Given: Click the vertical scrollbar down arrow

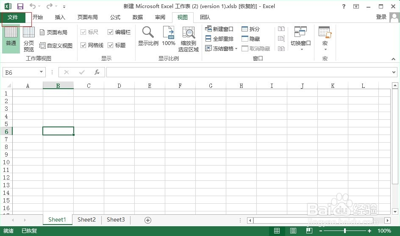Looking at the screenshot, I should point(395,211).
